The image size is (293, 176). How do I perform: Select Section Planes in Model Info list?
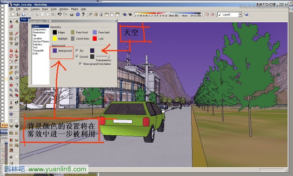pos(40,41)
